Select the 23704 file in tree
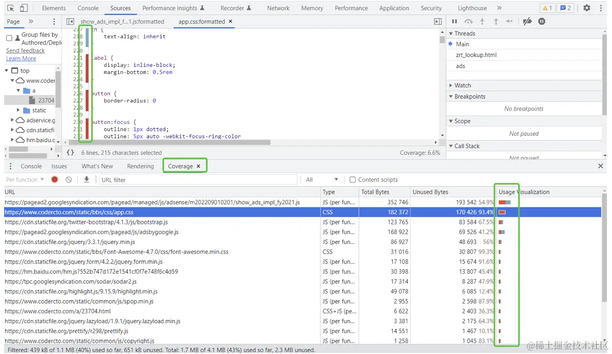 [x=46, y=100]
